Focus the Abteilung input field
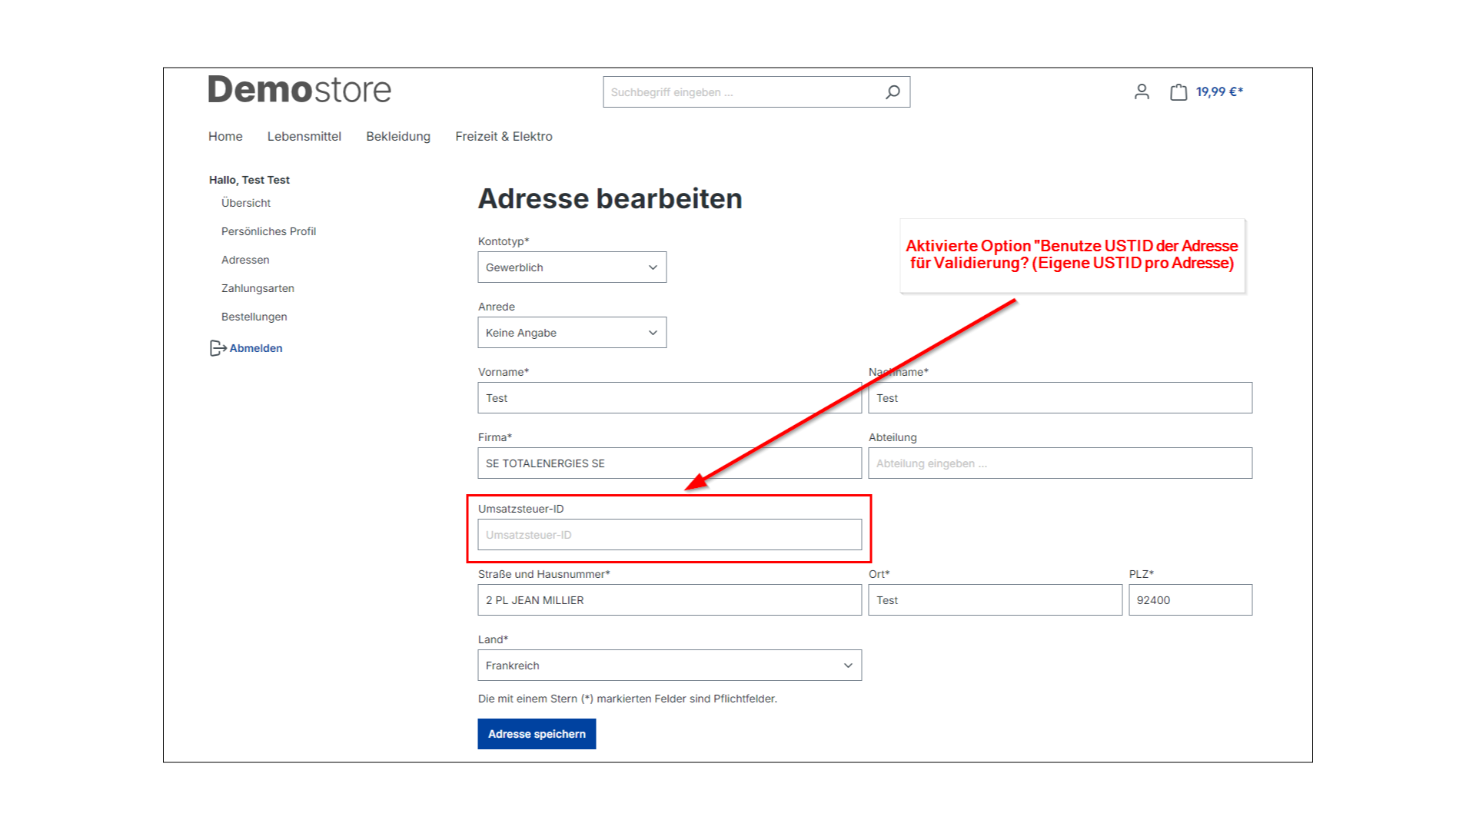Viewport: 1476px width, 830px height. pyautogui.click(x=1060, y=463)
